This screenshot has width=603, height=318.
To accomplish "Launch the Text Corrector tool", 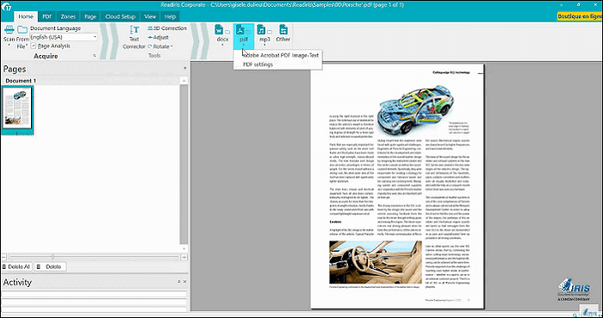I will point(134,37).
